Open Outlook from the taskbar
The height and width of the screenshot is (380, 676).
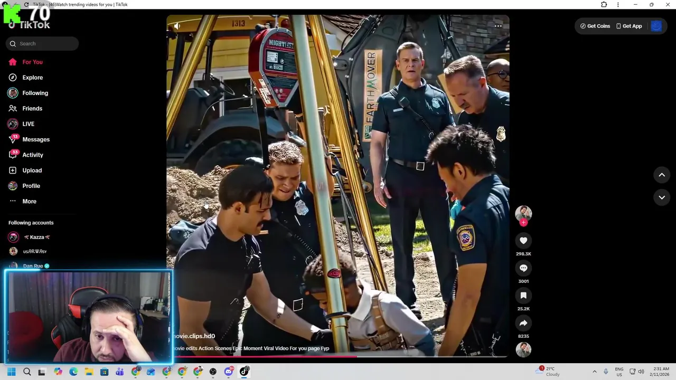151,372
